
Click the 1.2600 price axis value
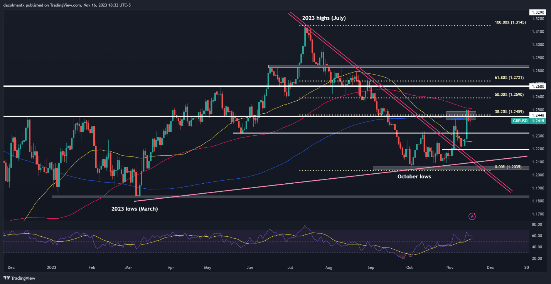click(538, 97)
